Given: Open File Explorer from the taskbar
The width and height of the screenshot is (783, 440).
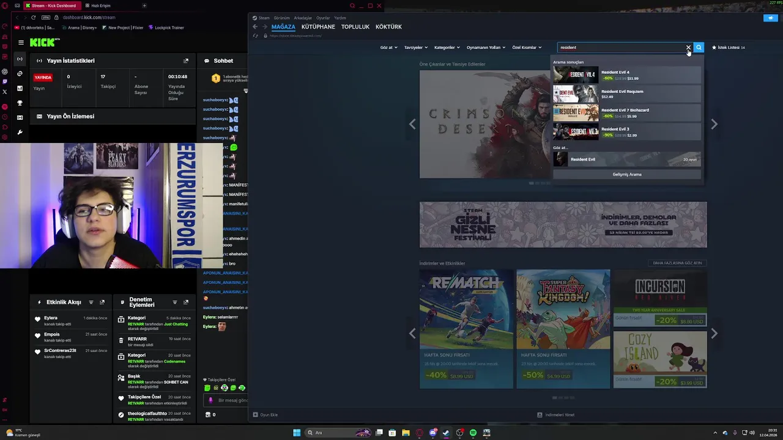Looking at the screenshot, I should [x=406, y=433].
